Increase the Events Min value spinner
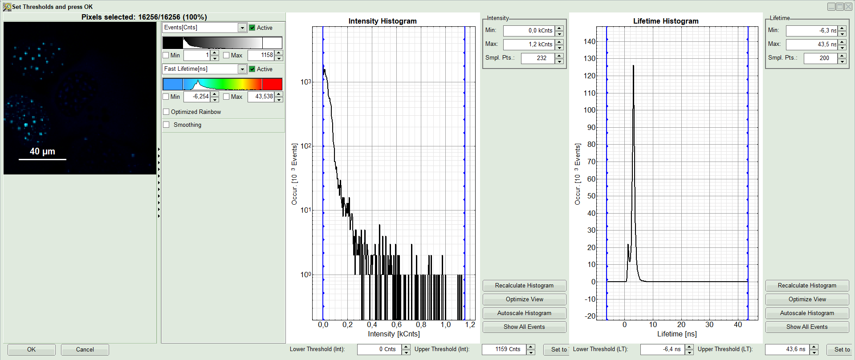The image size is (855, 360). (x=215, y=53)
